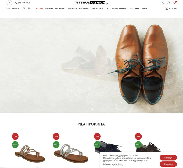Click -13% badge on beige sandal
The height and width of the screenshot is (168, 183).
[15, 137]
